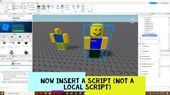
Task: Switch to the VIEW ribbon tab
Action: pos(32,3)
